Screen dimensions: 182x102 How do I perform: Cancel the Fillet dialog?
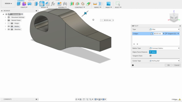pos(177,65)
